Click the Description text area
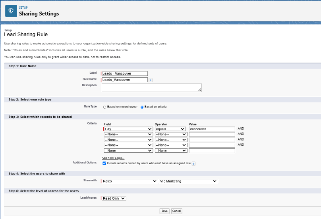 coord(152,88)
